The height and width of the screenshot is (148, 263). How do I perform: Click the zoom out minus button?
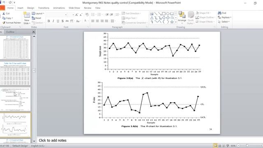238,146
